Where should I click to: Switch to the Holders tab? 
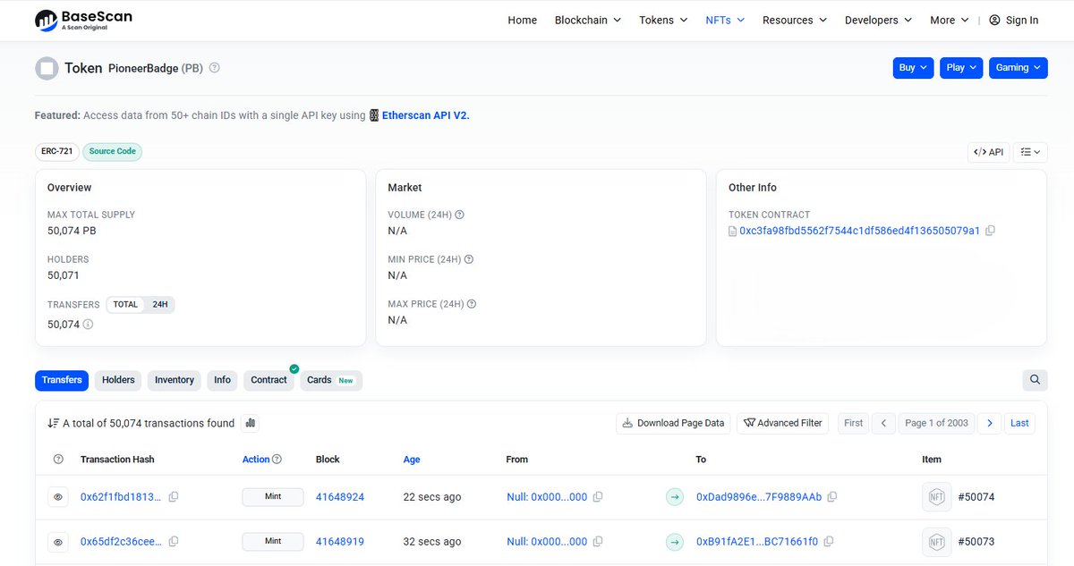(x=117, y=380)
